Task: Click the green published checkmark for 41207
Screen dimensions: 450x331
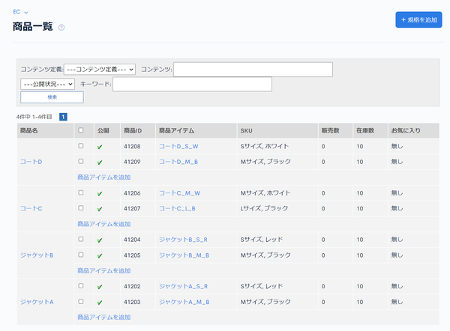Action: 100,209
